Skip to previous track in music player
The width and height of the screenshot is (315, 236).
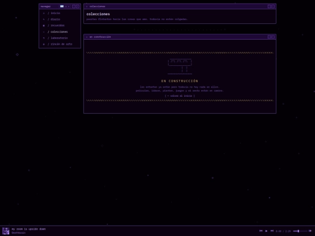pyautogui.click(x=261, y=231)
